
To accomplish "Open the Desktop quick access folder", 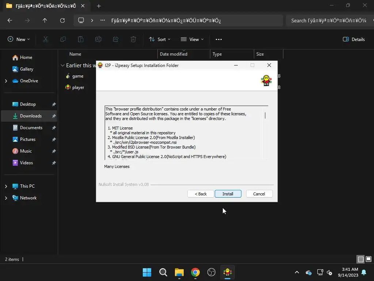I will 28,104.
